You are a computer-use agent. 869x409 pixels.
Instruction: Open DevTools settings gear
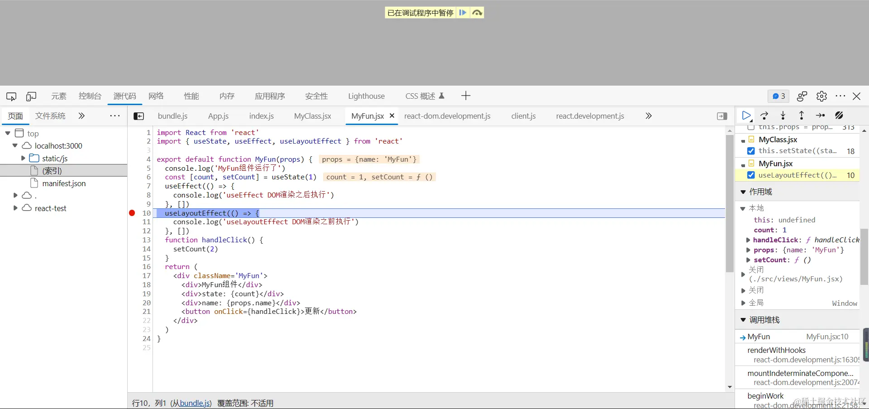pyautogui.click(x=821, y=96)
